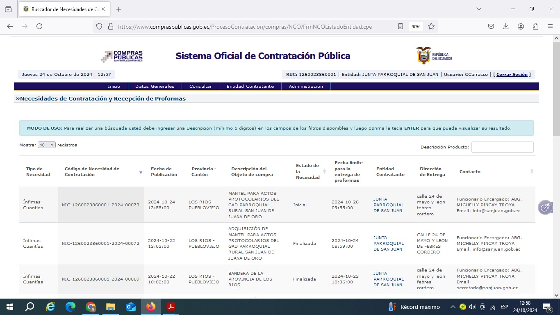Viewport: 560px width, 315px height.
Task: Open the Consultar menu
Action: pyautogui.click(x=200, y=87)
